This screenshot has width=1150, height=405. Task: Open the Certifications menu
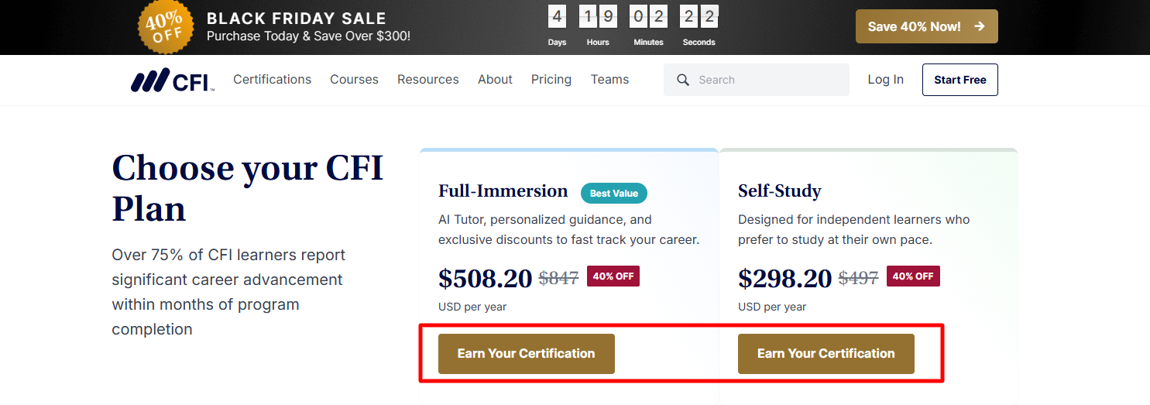[x=272, y=80]
